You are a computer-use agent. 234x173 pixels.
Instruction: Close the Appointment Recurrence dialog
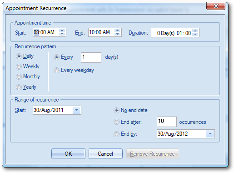pyautogui.click(x=216, y=6)
